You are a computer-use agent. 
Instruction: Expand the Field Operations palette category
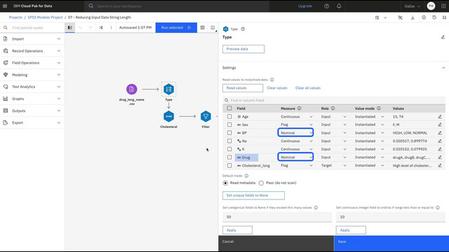(x=32, y=63)
